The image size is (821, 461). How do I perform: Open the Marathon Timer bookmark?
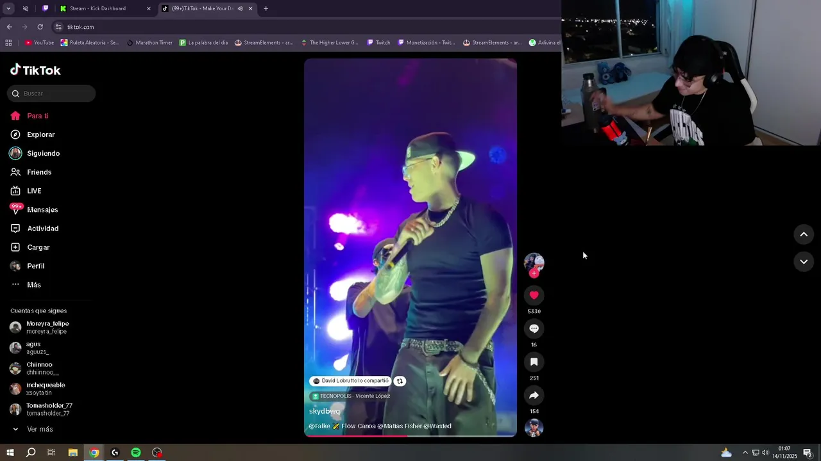point(149,43)
